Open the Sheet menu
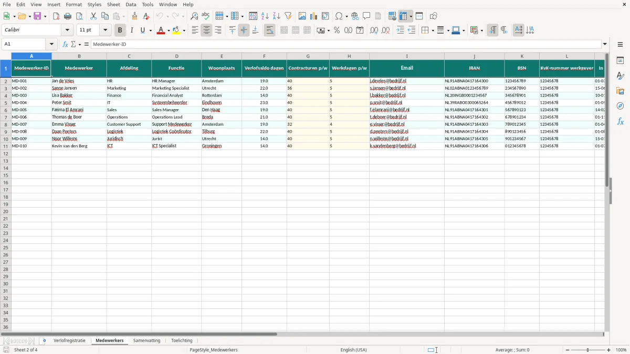Screen dimensions: 630x354 pos(113,4)
